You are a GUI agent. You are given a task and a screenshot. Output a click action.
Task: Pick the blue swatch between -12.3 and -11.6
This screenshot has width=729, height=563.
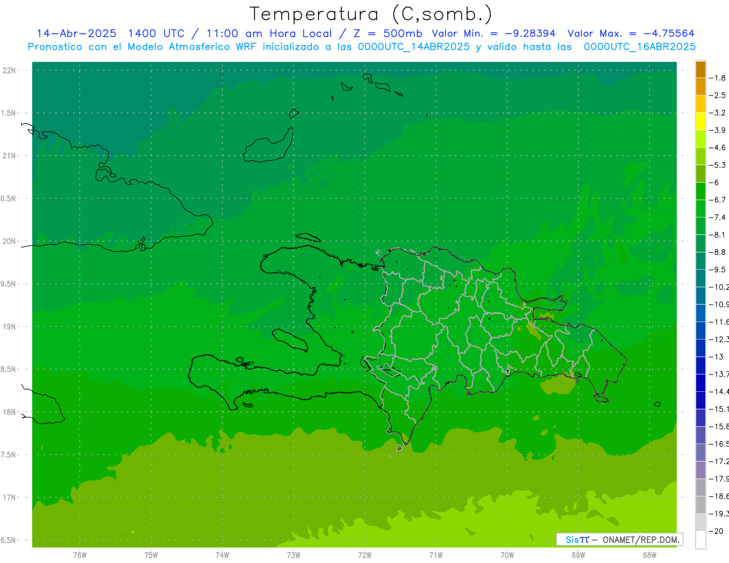700,330
